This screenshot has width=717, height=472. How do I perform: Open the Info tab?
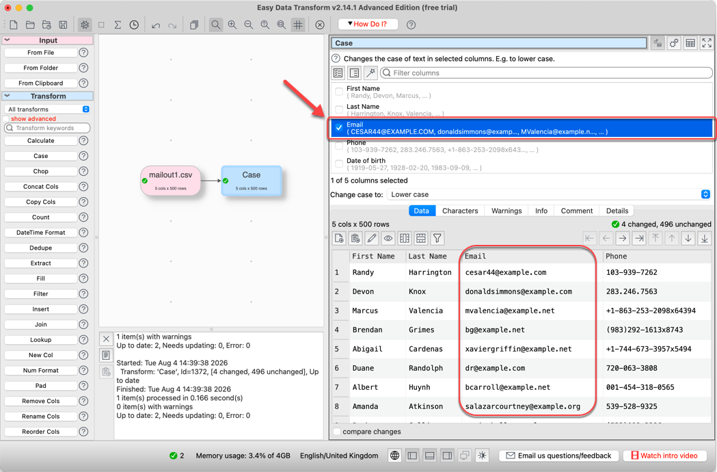541,211
